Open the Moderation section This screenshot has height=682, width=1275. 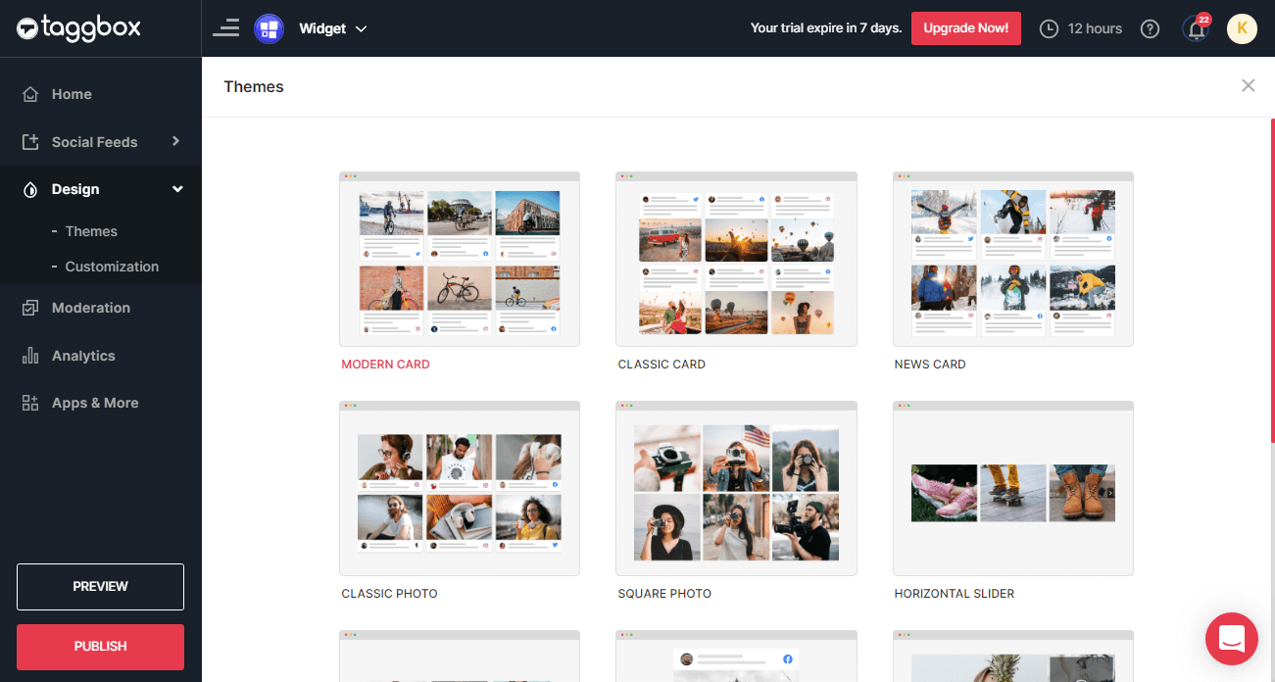tap(90, 308)
